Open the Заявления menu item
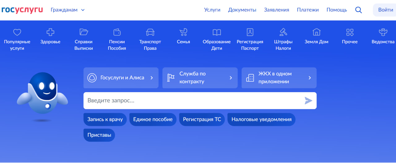This screenshot has width=396, height=163. [277, 10]
